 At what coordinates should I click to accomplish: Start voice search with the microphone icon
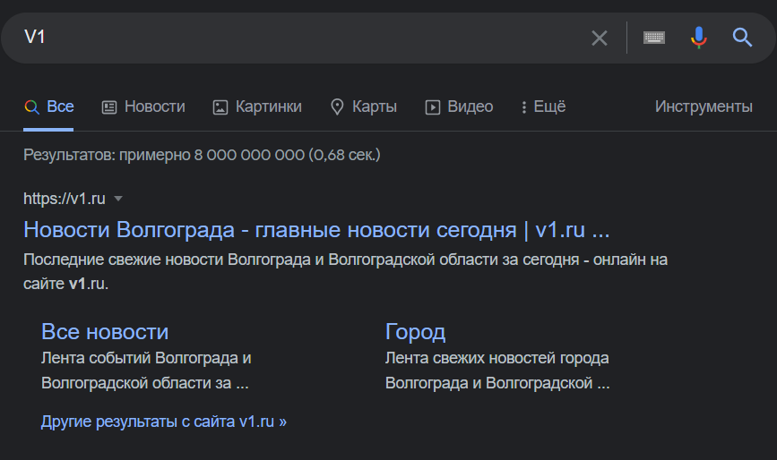699,38
